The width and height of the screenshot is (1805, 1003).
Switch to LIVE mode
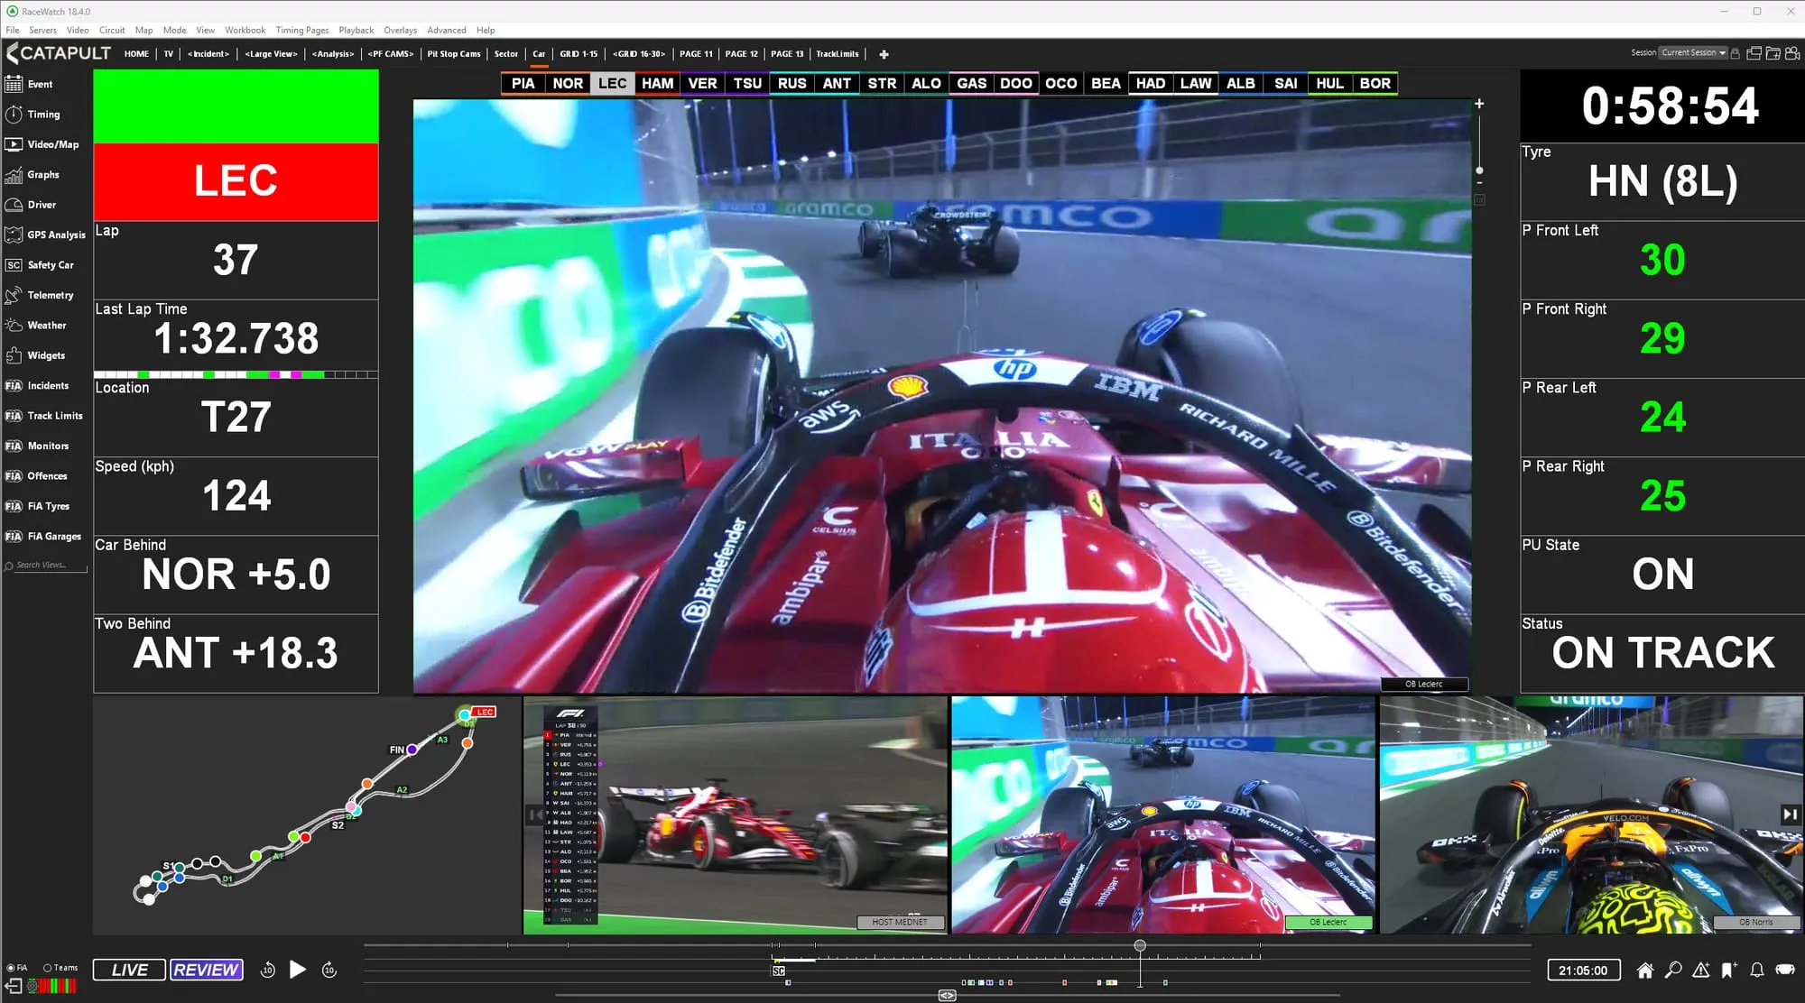[129, 969]
